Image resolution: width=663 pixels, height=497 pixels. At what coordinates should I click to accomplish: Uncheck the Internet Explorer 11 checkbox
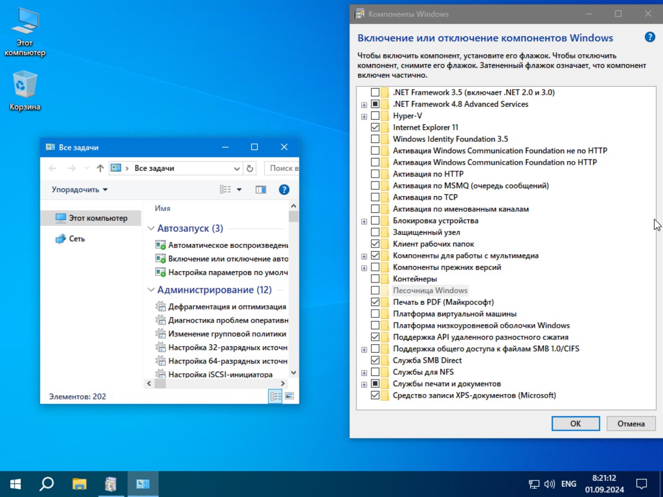pyautogui.click(x=376, y=127)
